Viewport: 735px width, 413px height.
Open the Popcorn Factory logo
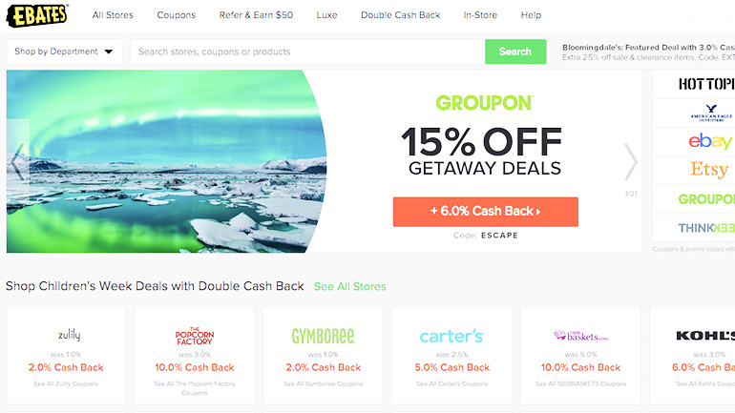point(195,336)
